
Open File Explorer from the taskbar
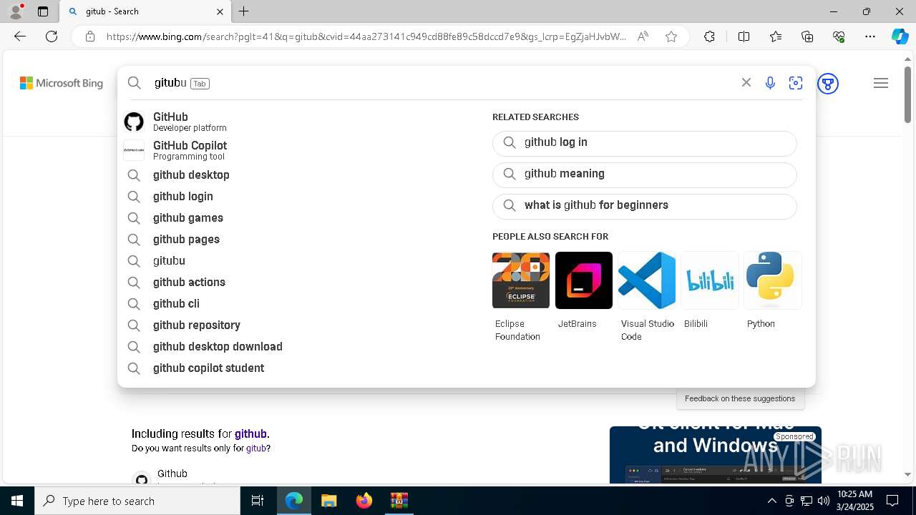click(328, 501)
